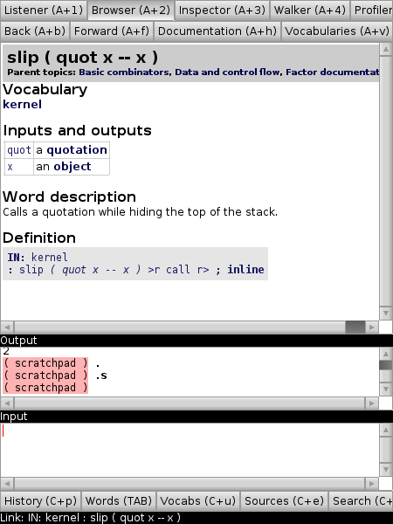Open the Vocabularies button

[x=337, y=31]
